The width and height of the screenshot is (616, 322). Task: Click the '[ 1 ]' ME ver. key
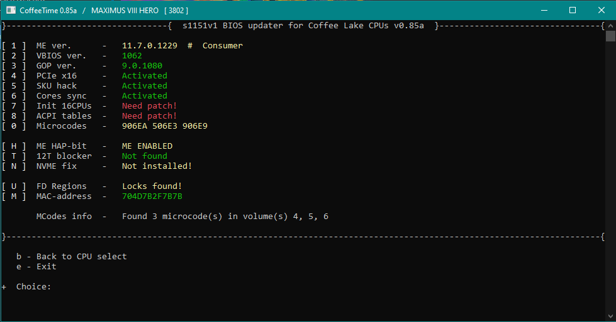[14, 46]
